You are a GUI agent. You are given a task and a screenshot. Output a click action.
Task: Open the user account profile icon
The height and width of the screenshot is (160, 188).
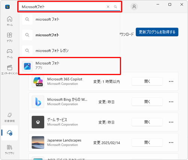[x=134, y=6]
